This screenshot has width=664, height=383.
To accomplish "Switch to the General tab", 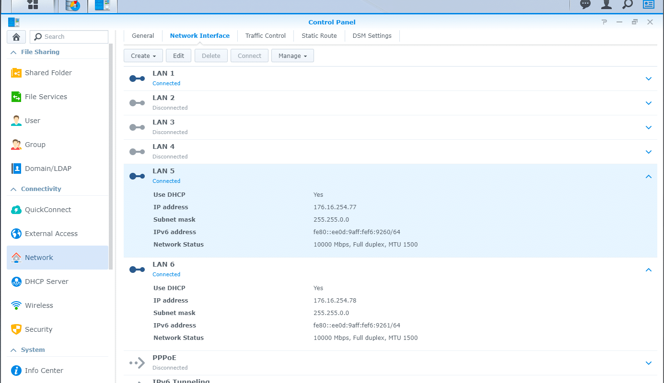I will (x=143, y=36).
